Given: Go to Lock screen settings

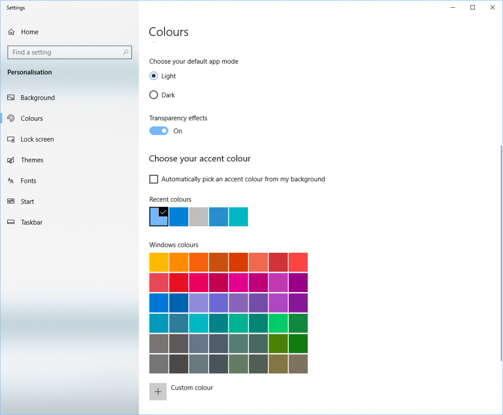Looking at the screenshot, I should 37,139.
